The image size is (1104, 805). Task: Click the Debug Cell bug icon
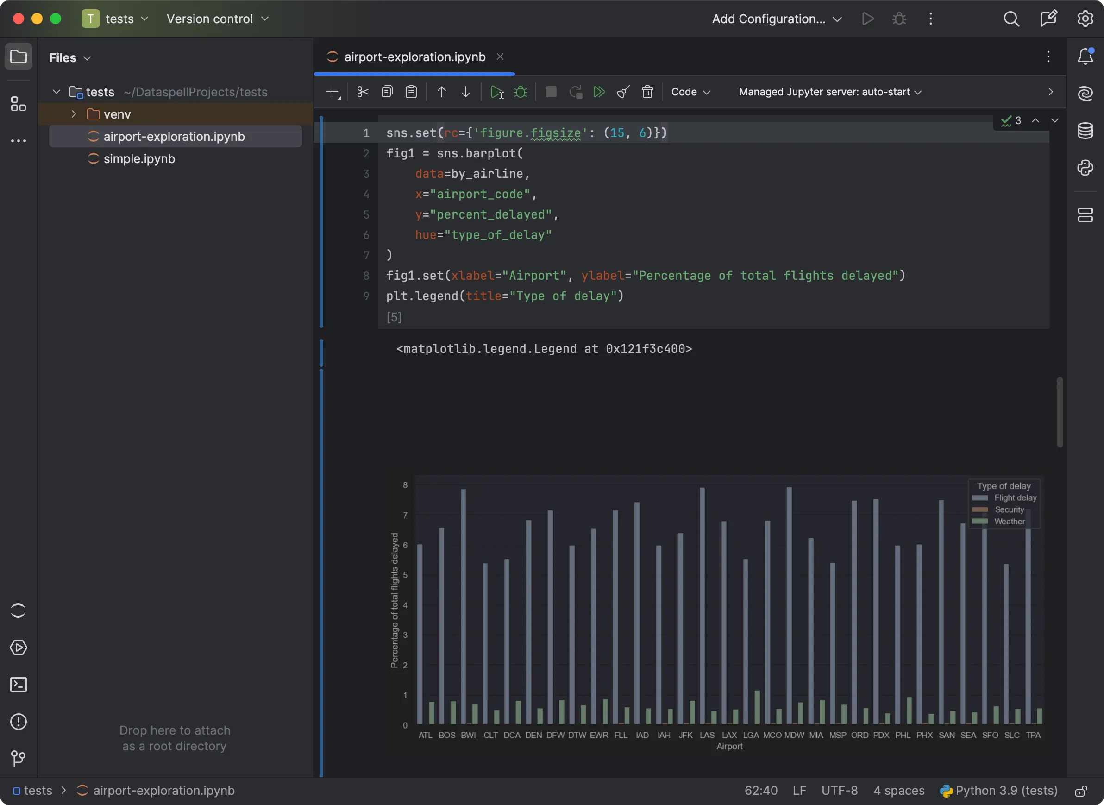(x=521, y=92)
